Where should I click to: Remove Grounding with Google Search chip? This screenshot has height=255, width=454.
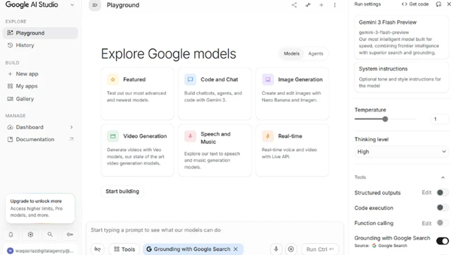(236, 249)
